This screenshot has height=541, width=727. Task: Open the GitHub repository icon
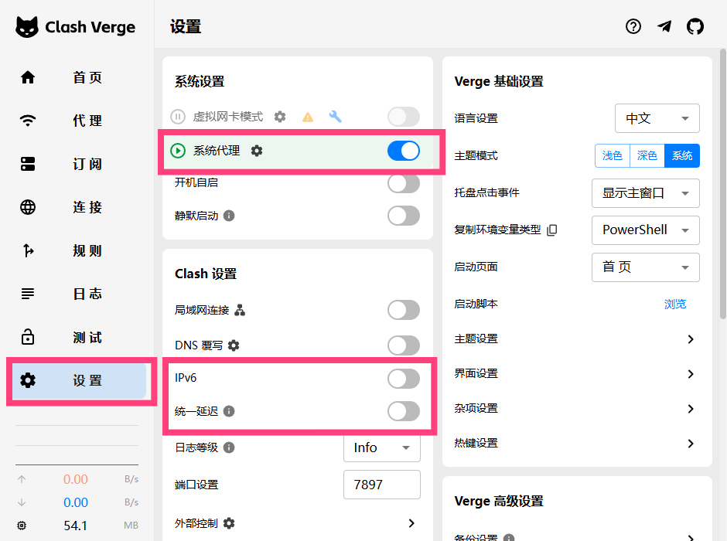point(695,26)
